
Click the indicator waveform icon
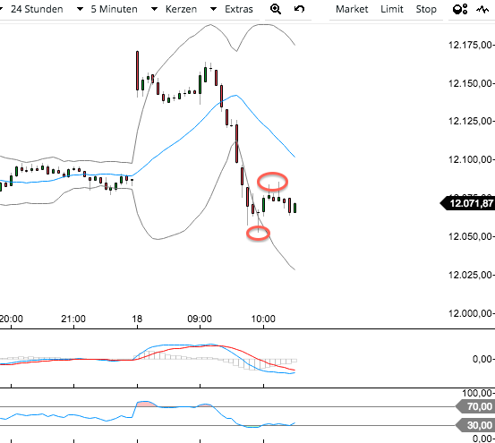pos(482,10)
